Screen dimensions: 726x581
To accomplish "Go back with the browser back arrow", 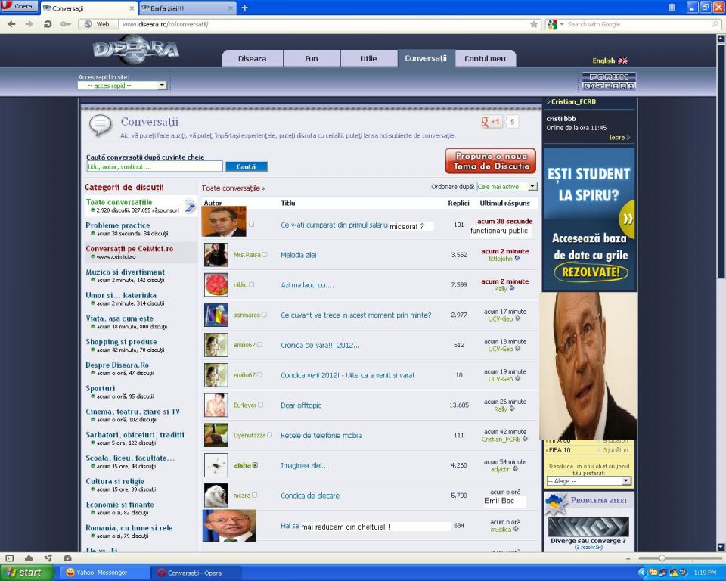I will point(11,24).
